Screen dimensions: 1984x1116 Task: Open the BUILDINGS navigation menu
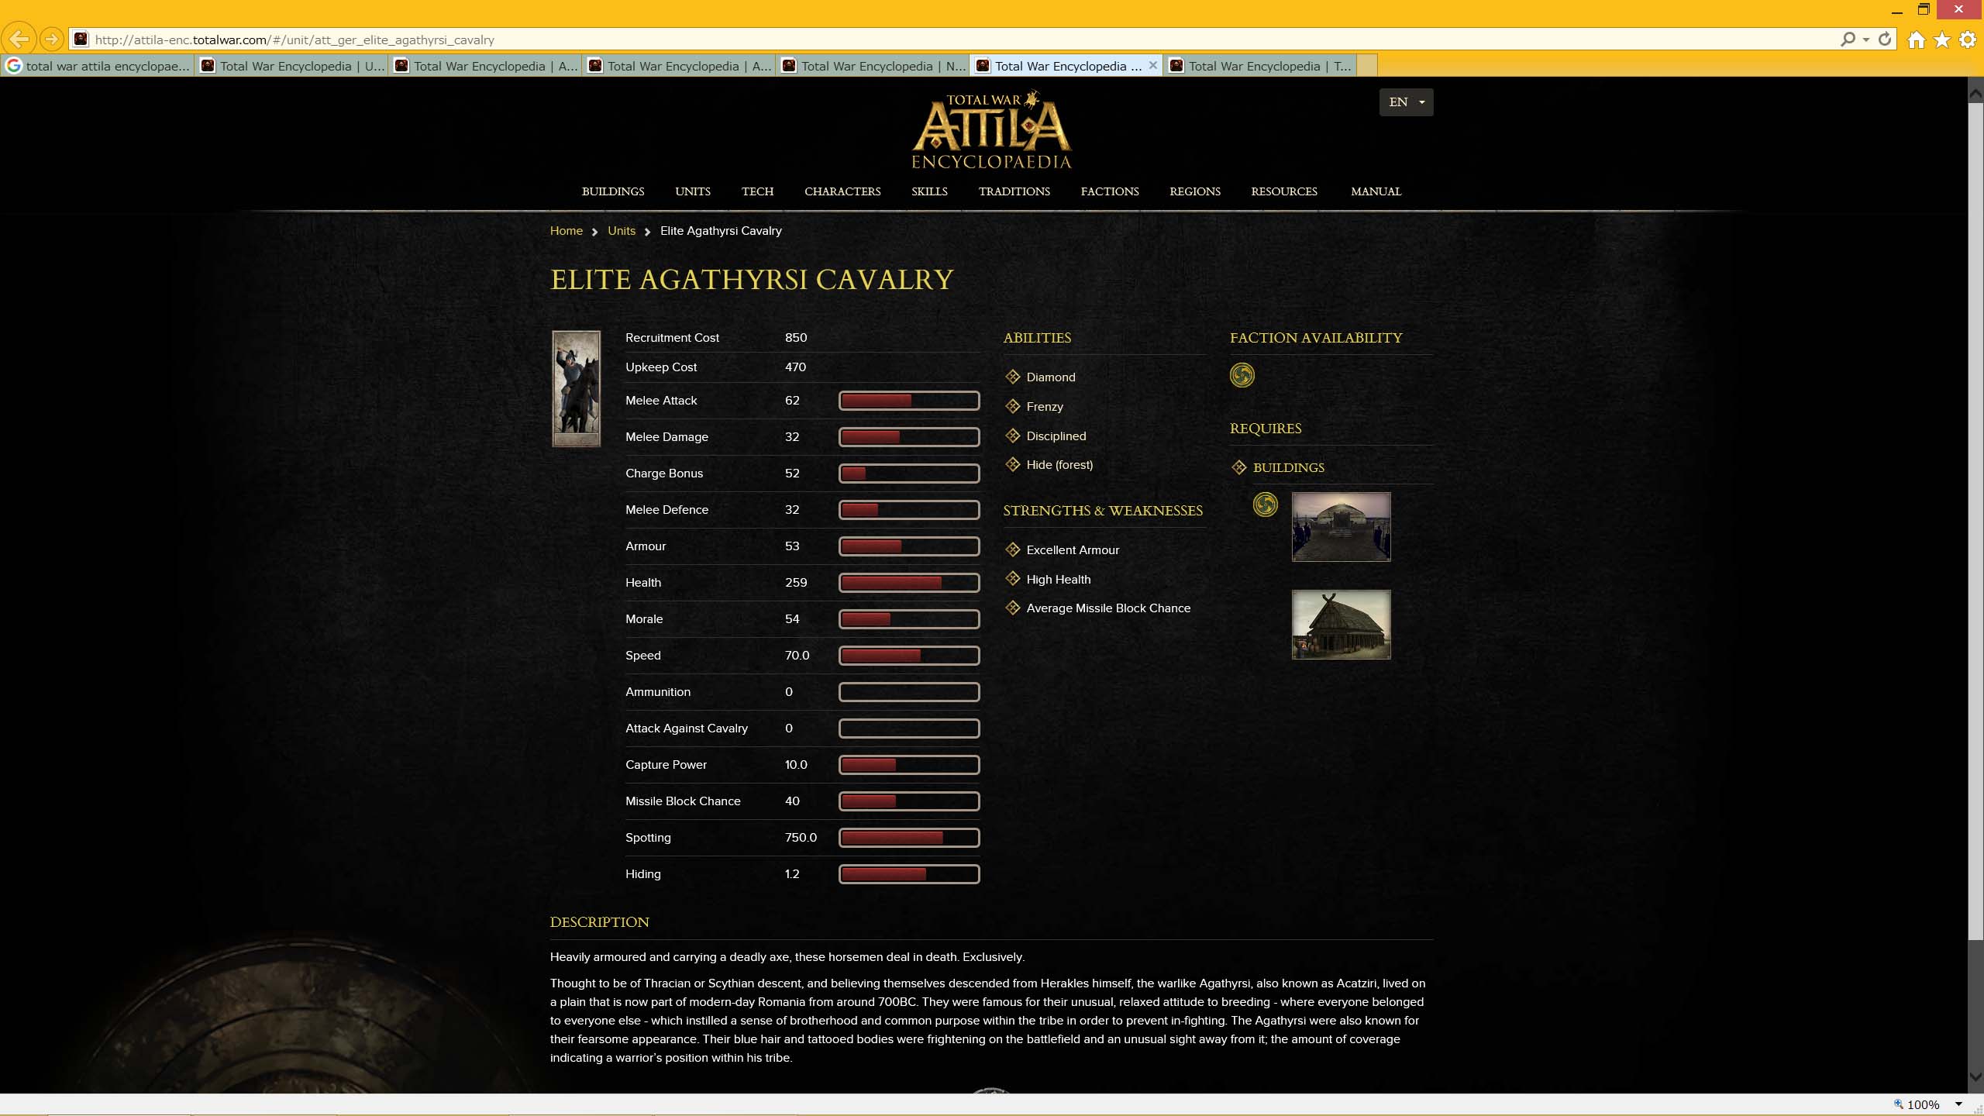[613, 191]
